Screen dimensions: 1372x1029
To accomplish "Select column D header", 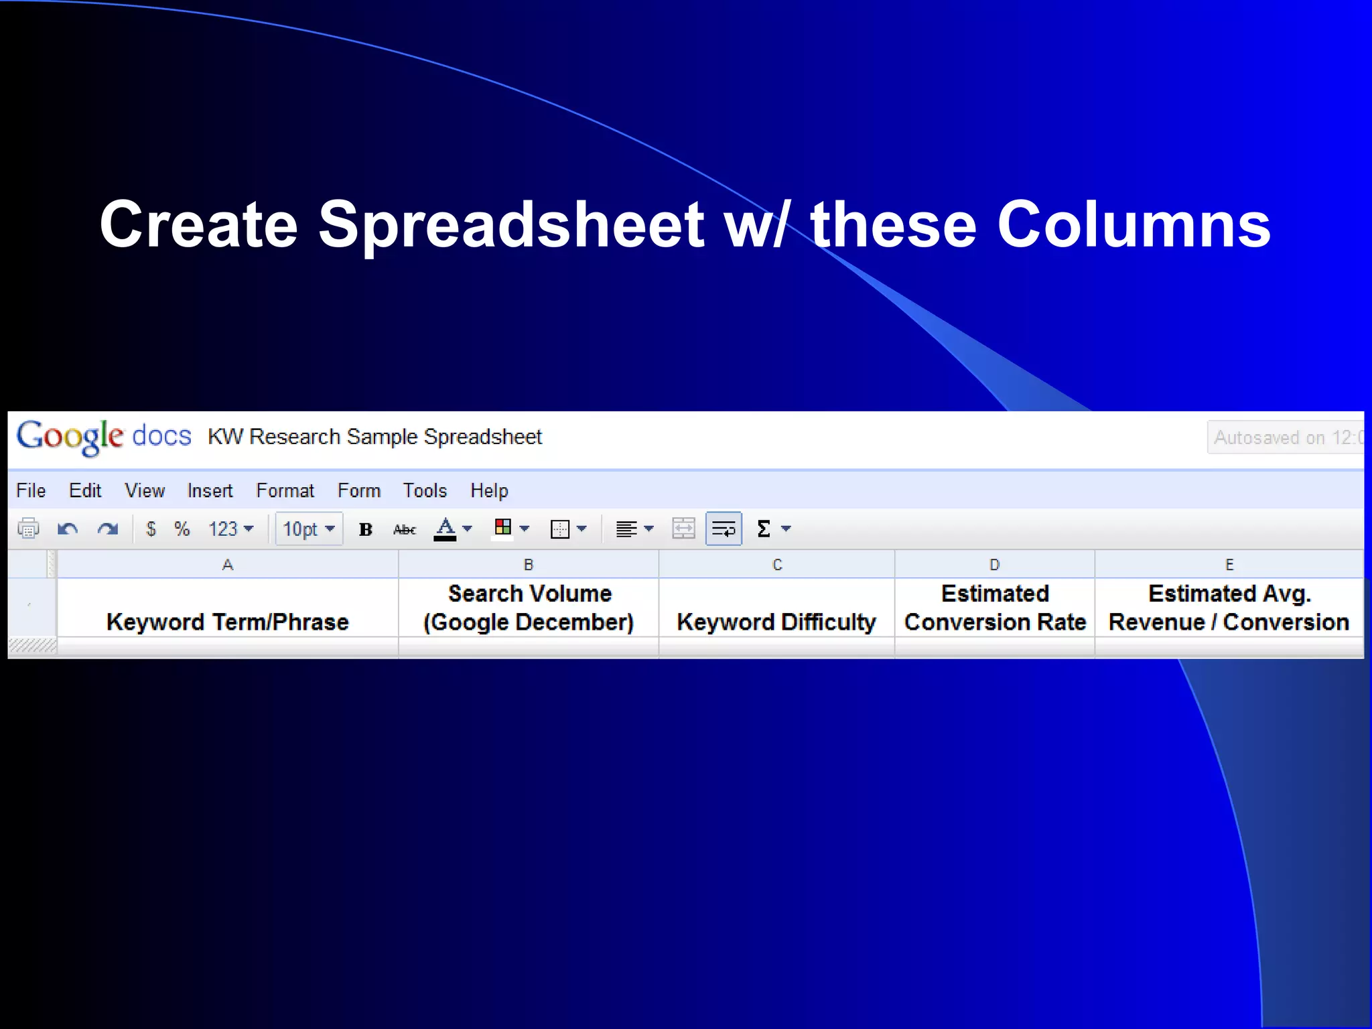I will (x=995, y=565).
